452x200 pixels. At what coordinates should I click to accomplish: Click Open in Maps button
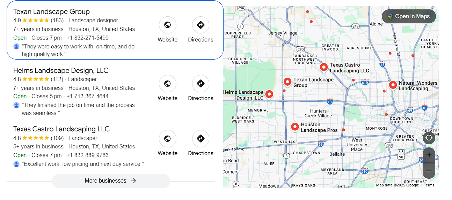coord(409,16)
